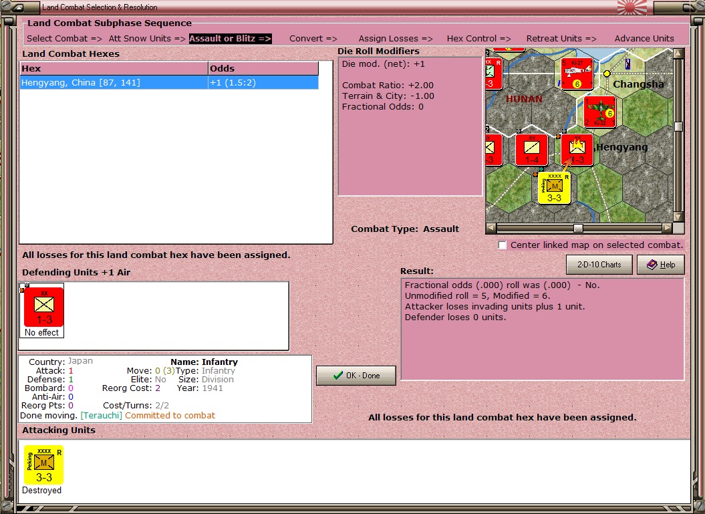The height and width of the screenshot is (514, 705).
Task: Click the Die mod. (net): +1 line
Action: [x=384, y=64]
